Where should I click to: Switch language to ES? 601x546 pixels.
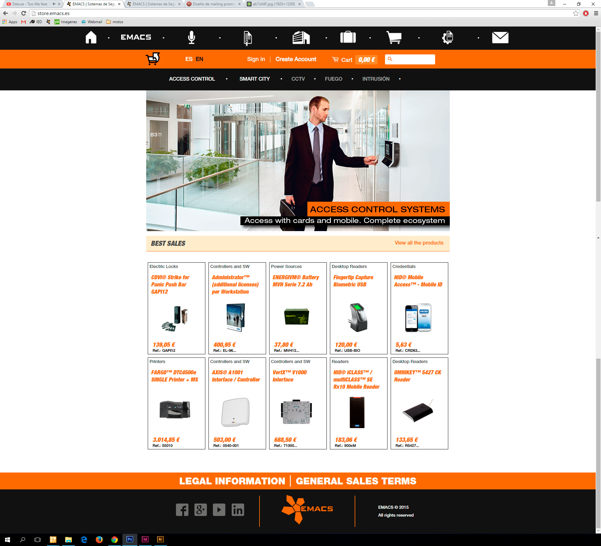(x=189, y=59)
